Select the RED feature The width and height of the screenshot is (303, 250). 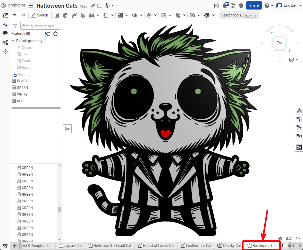coord(20,101)
